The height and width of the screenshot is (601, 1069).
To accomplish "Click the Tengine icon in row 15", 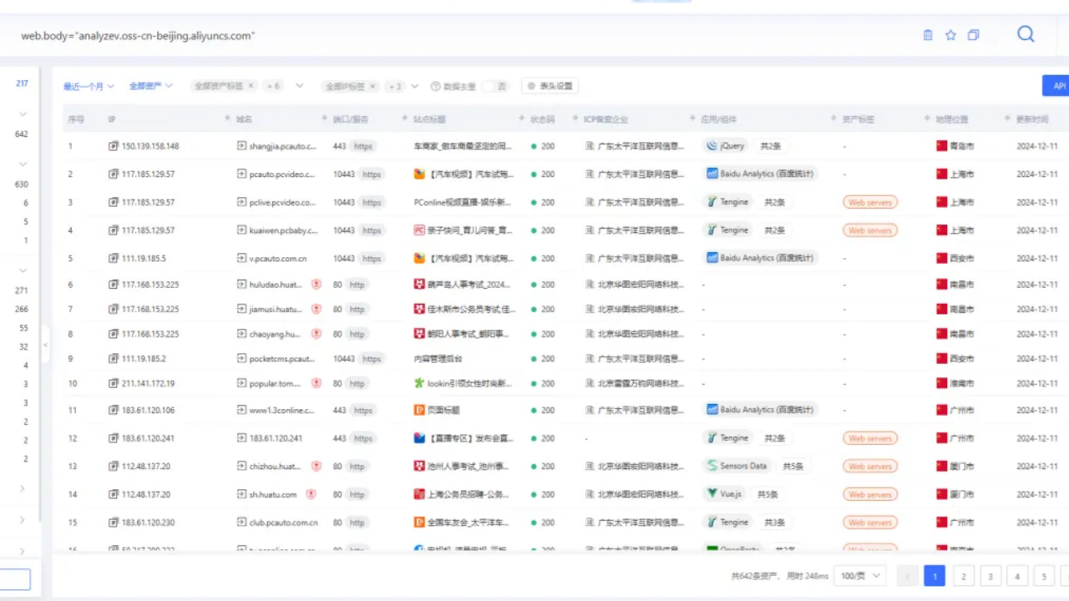I will (x=712, y=523).
